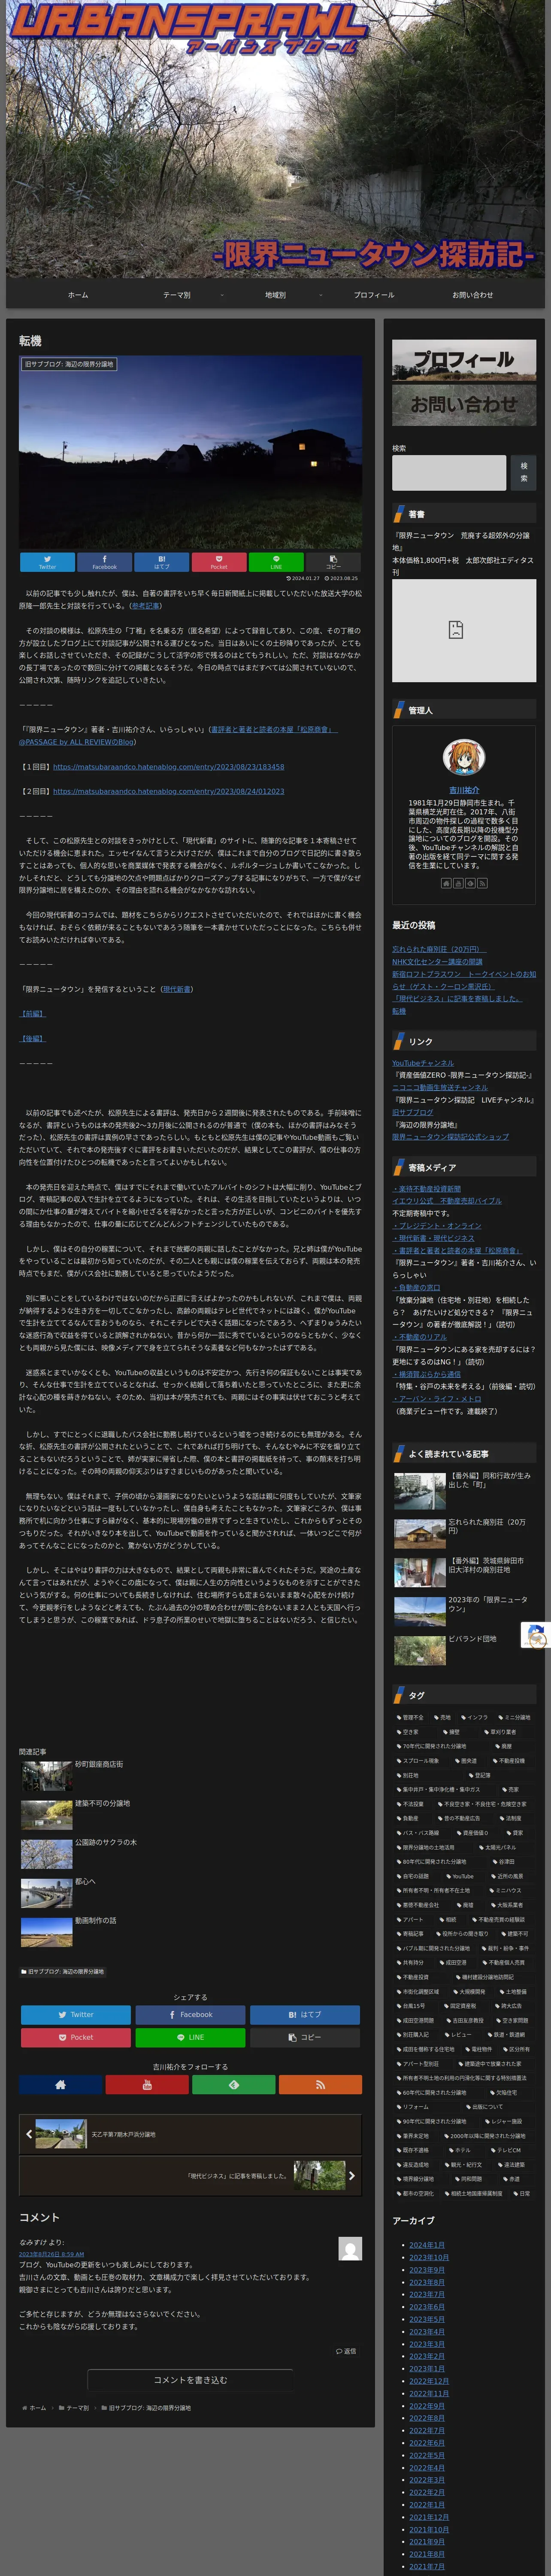The height and width of the screenshot is (2576, 551).
Task: Click the 旧サブブログ category tag below article
Action: 62,1971
